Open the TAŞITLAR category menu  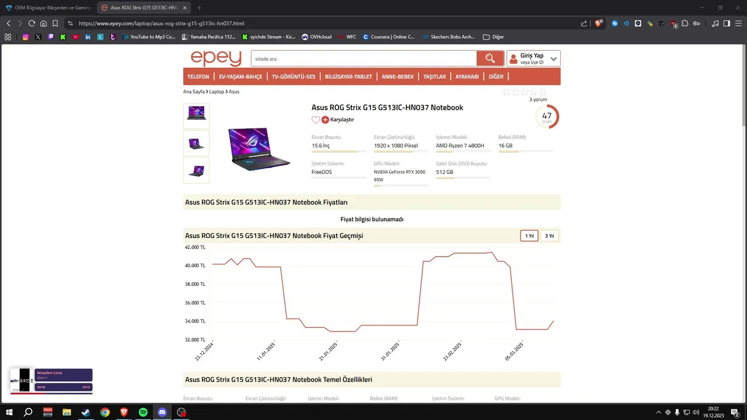tap(434, 76)
